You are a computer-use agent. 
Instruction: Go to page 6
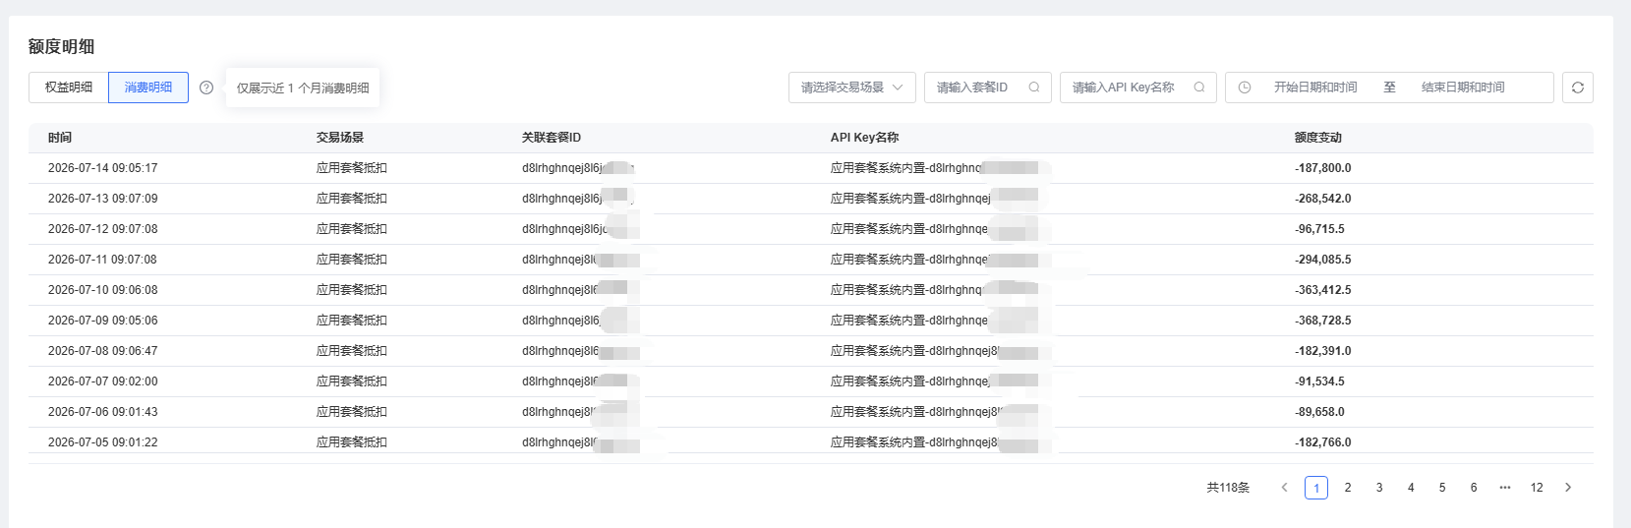click(1474, 488)
